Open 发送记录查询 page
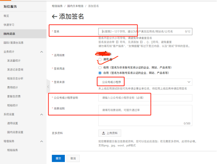Viewport: 217px width, 164px height. click(x=15, y=70)
